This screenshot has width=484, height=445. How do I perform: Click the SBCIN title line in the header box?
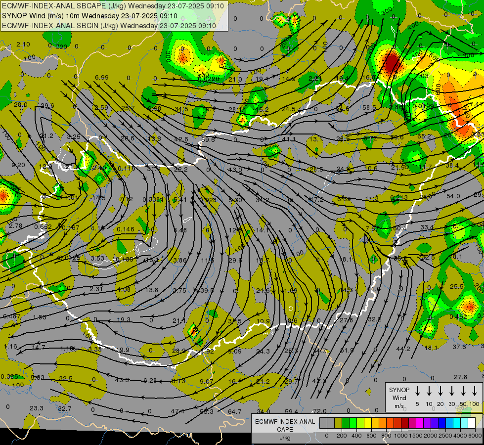[x=109, y=26]
